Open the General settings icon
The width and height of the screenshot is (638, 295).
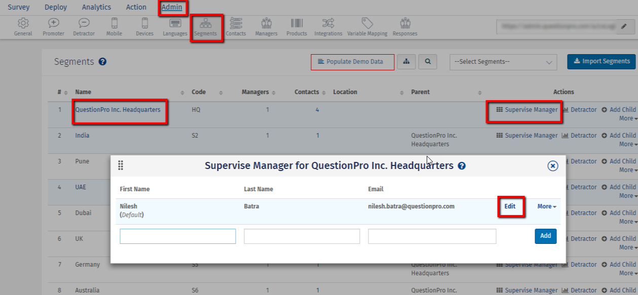coord(23,27)
